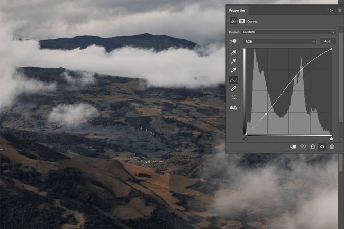Click the Auto button

328,41
